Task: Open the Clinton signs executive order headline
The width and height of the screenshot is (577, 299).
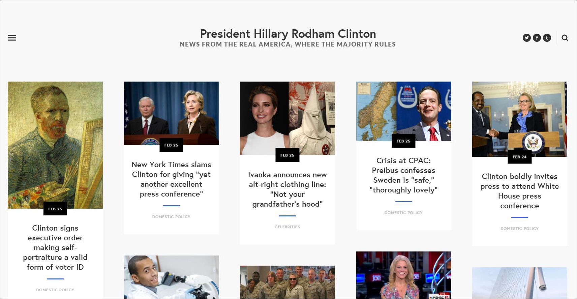Action: point(55,247)
